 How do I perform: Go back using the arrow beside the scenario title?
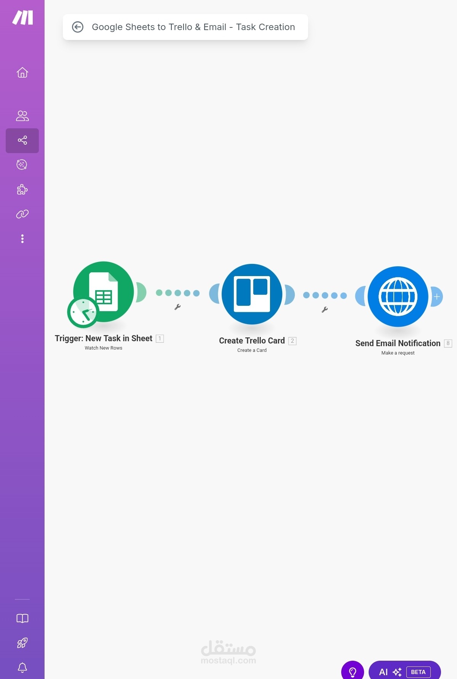(x=78, y=27)
